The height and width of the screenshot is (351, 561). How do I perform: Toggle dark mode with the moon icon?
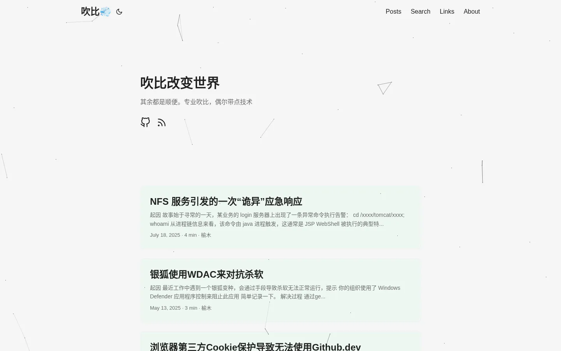(x=119, y=12)
